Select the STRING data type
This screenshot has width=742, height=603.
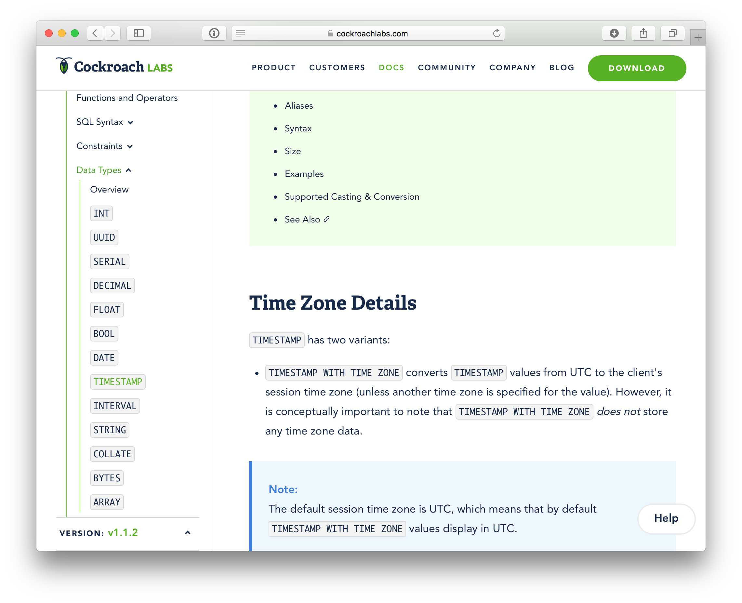[110, 430]
